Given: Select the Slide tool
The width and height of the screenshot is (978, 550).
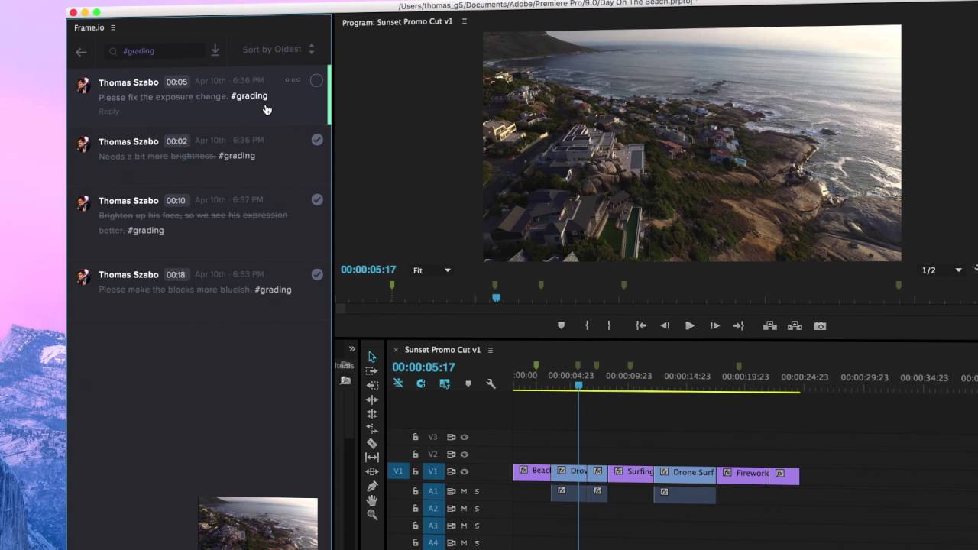Looking at the screenshot, I should tap(372, 471).
